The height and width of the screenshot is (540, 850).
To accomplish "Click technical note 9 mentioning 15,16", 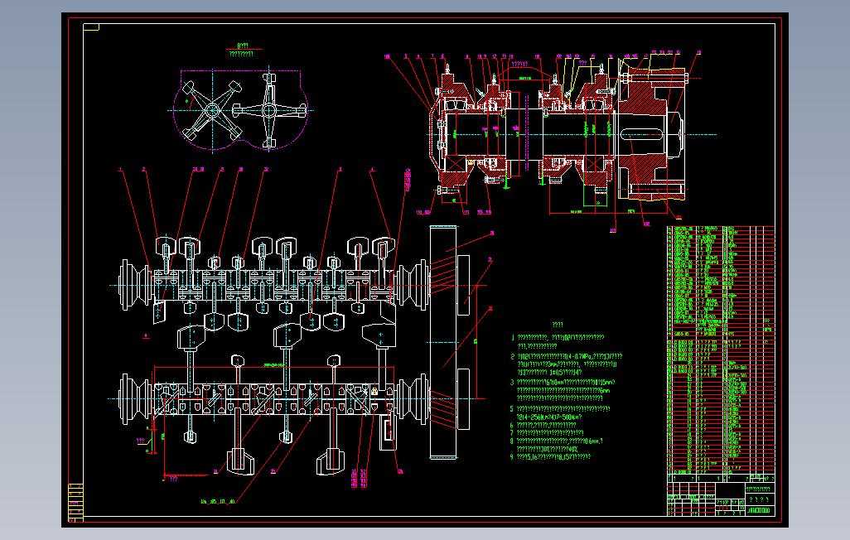I will 550,457.
